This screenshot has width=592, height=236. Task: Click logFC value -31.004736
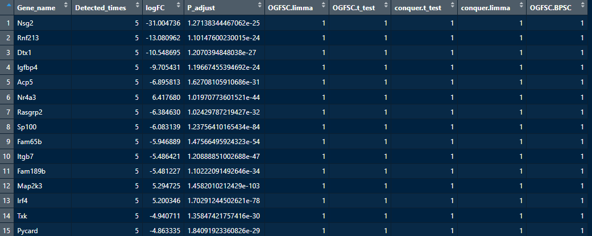(163, 23)
